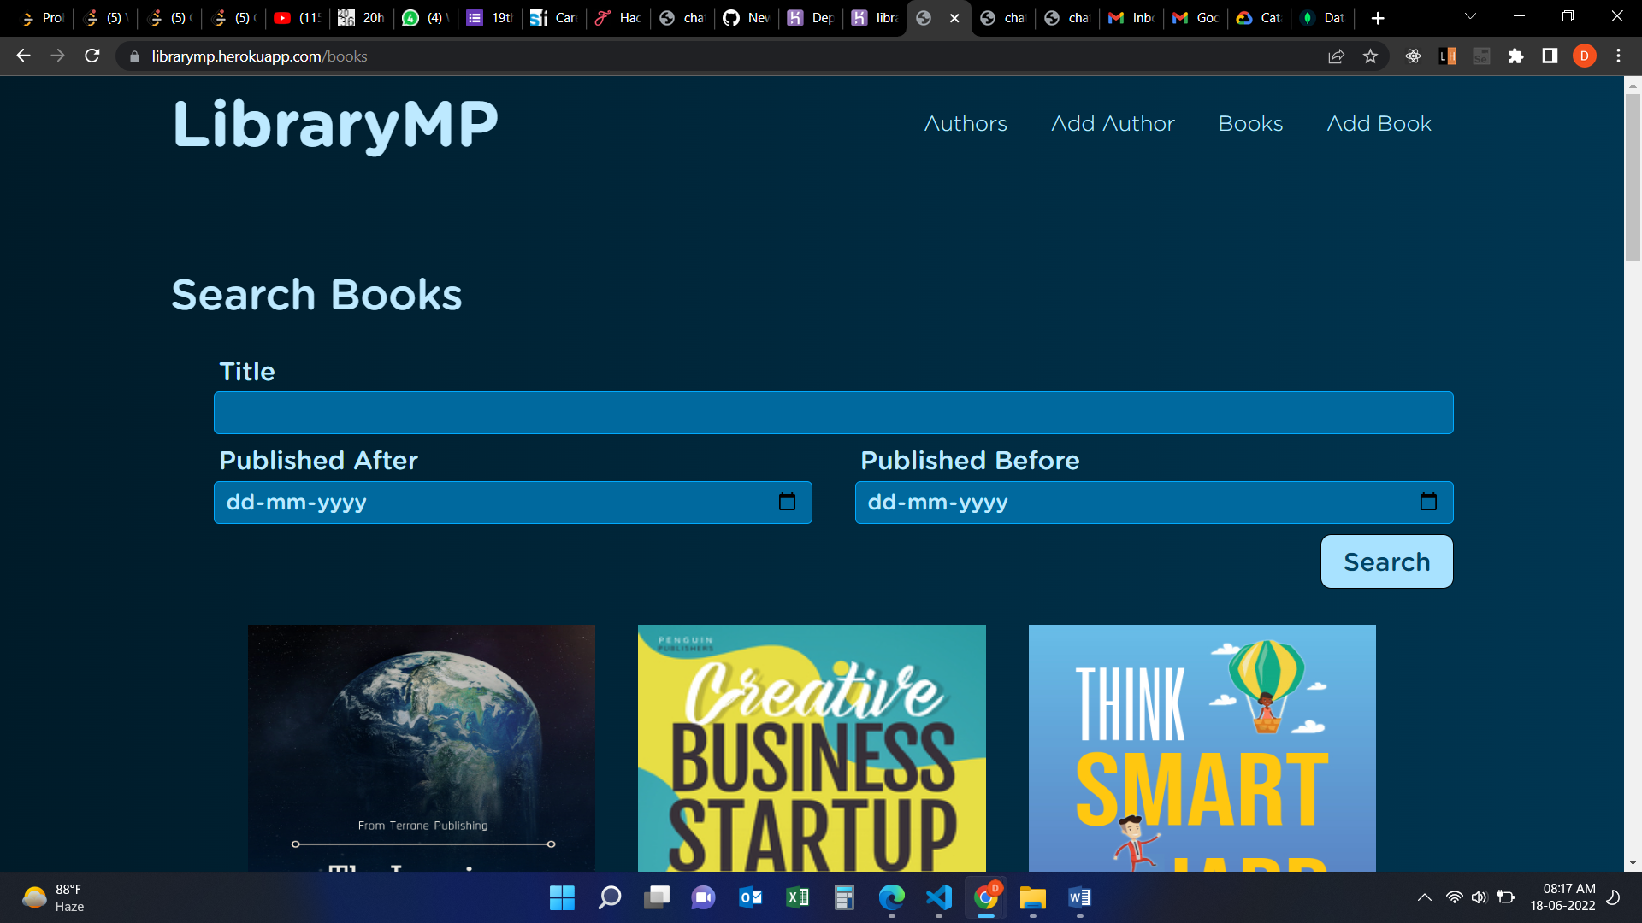Open the tab search chevron
The width and height of the screenshot is (1642, 923).
click(1469, 17)
